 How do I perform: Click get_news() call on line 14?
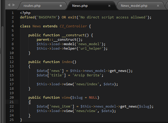click(x=120, y=71)
